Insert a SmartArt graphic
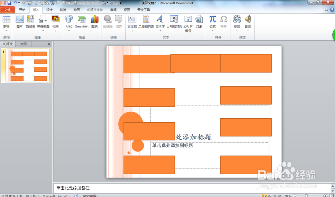Viewport: 335px width, 197px height. [82, 22]
